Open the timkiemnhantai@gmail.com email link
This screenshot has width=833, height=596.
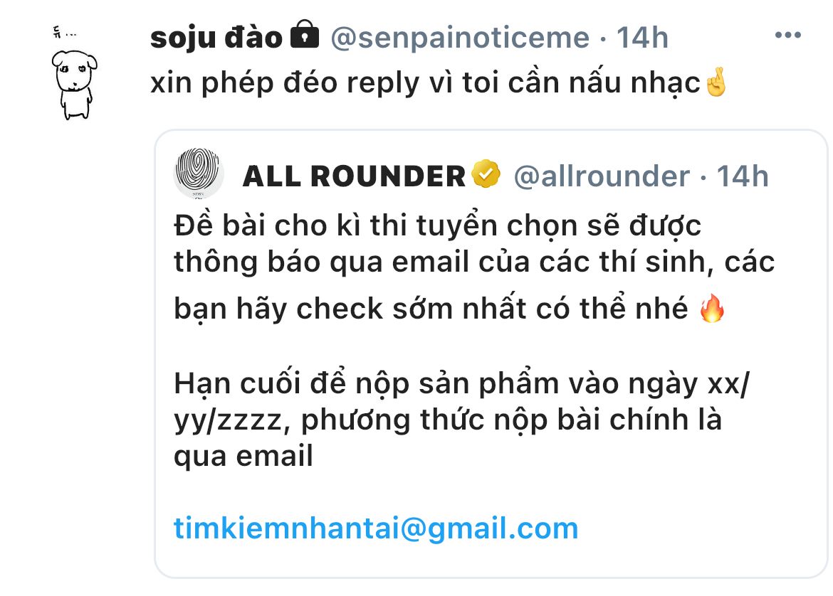[x=376, y=528]
